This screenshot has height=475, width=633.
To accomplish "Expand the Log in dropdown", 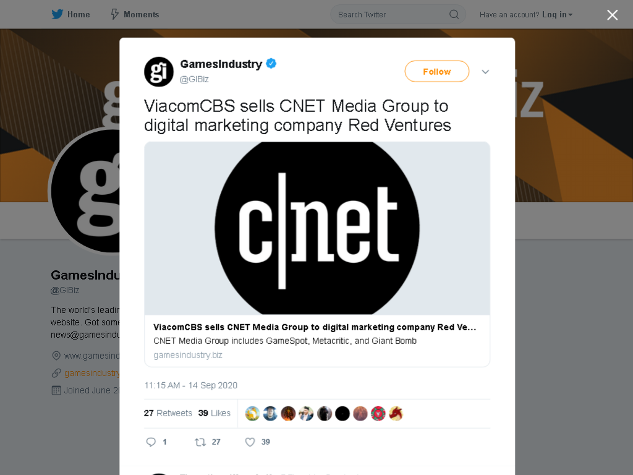I will tap(557, 15).
